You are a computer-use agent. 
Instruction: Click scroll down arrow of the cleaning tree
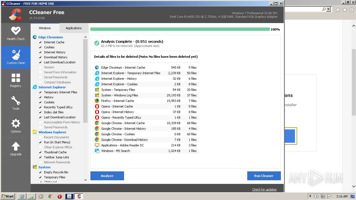tap(85, 180)
